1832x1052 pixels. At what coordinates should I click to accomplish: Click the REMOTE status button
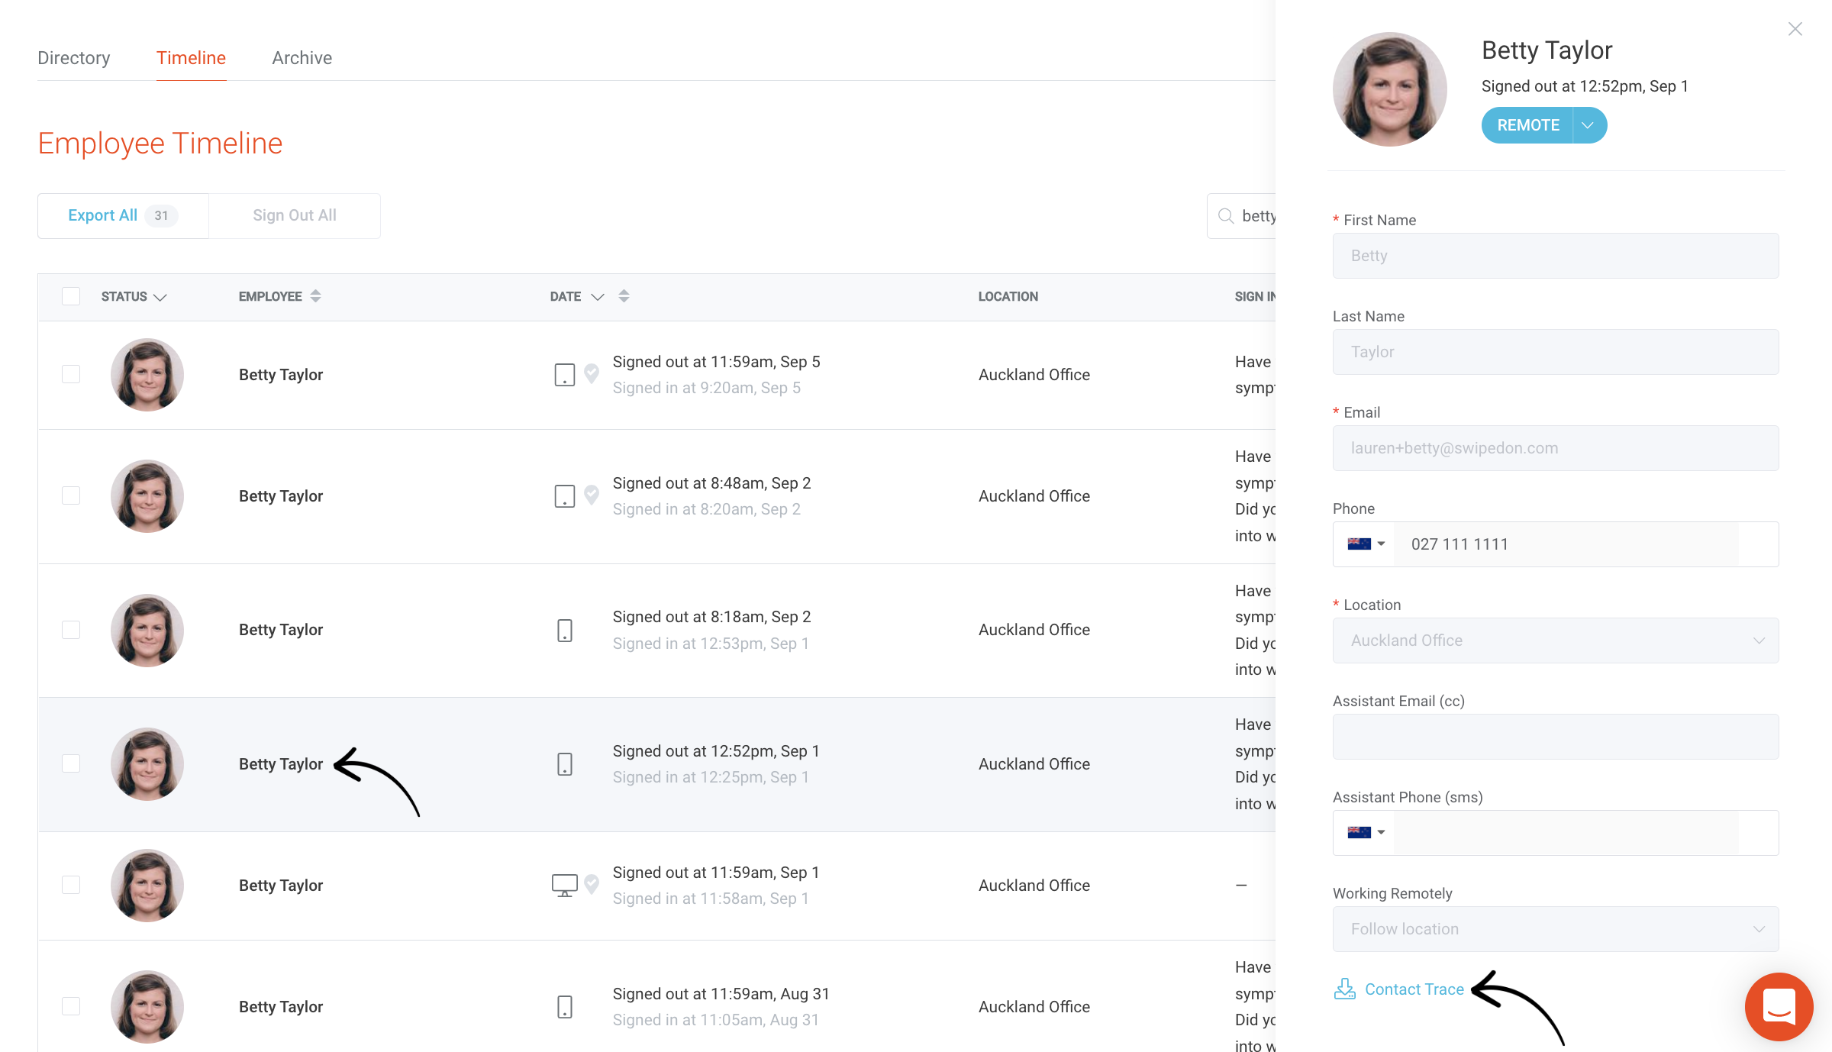point(1528,125)
